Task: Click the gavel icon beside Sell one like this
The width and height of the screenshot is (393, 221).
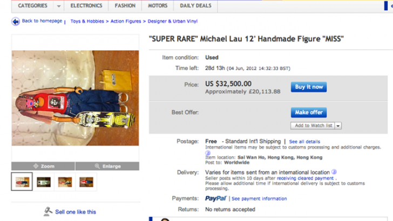Action: coord(48,211)
